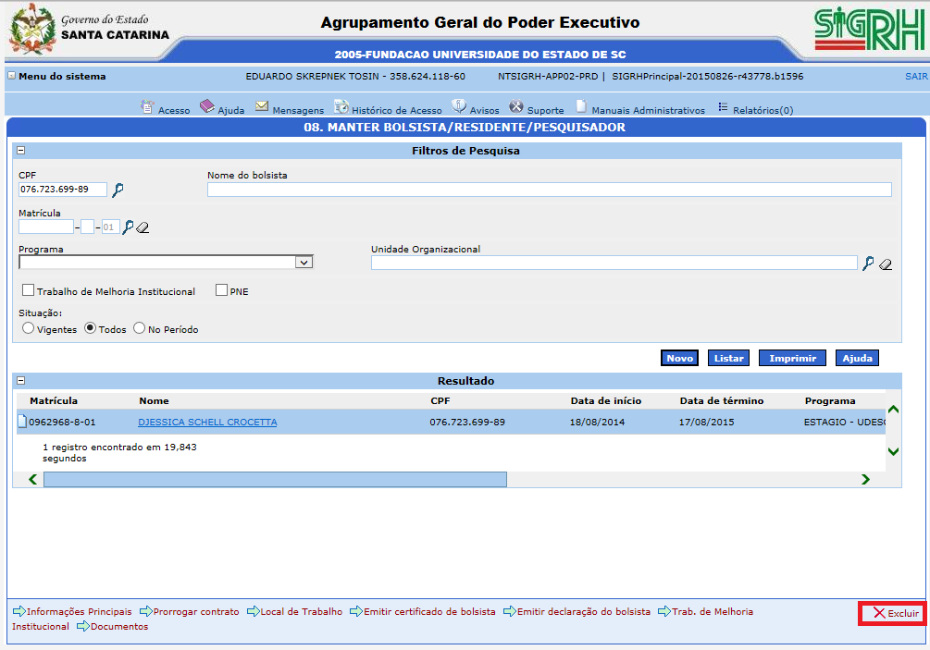Click the Suporte icon in toolbar

tap(516, 107)
